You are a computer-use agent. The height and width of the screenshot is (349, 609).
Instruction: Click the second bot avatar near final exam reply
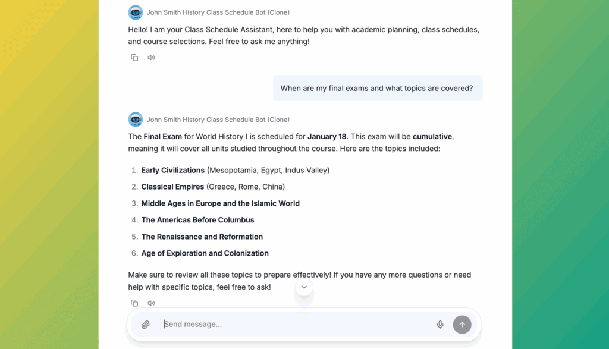pos(136,120)
